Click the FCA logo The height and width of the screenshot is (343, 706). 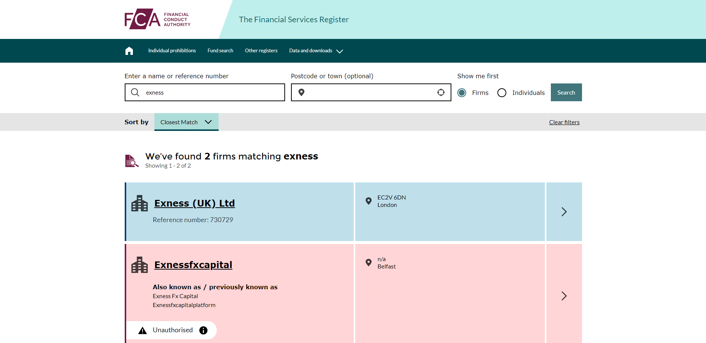[x=157, y=19]
